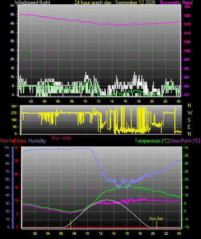Click the 'E' compass letter beside the direction graph
Image resolution: width=201 pixels, height=239 pixels.
(189, 127)
